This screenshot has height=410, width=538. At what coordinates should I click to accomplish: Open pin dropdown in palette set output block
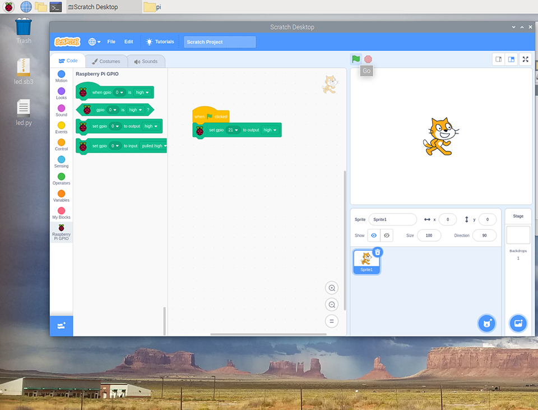pyautogui.click(x=115, y=126)
